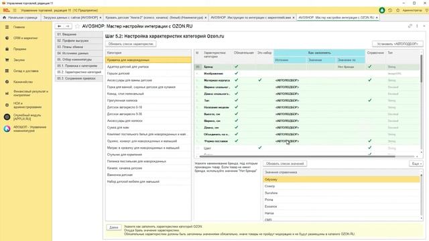Image resolution: width=429 pixels, height=241 pixels.
Task: Click vertical scrollbar of Значение справочника list
Action: click(421, 195)
